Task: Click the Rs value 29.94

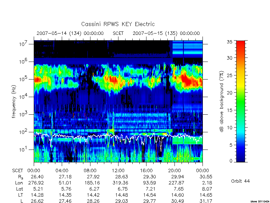Action: [178, 177]
